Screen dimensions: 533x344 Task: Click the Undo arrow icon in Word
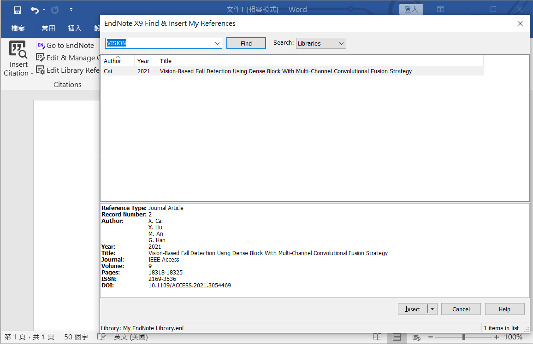click(34, 10)
